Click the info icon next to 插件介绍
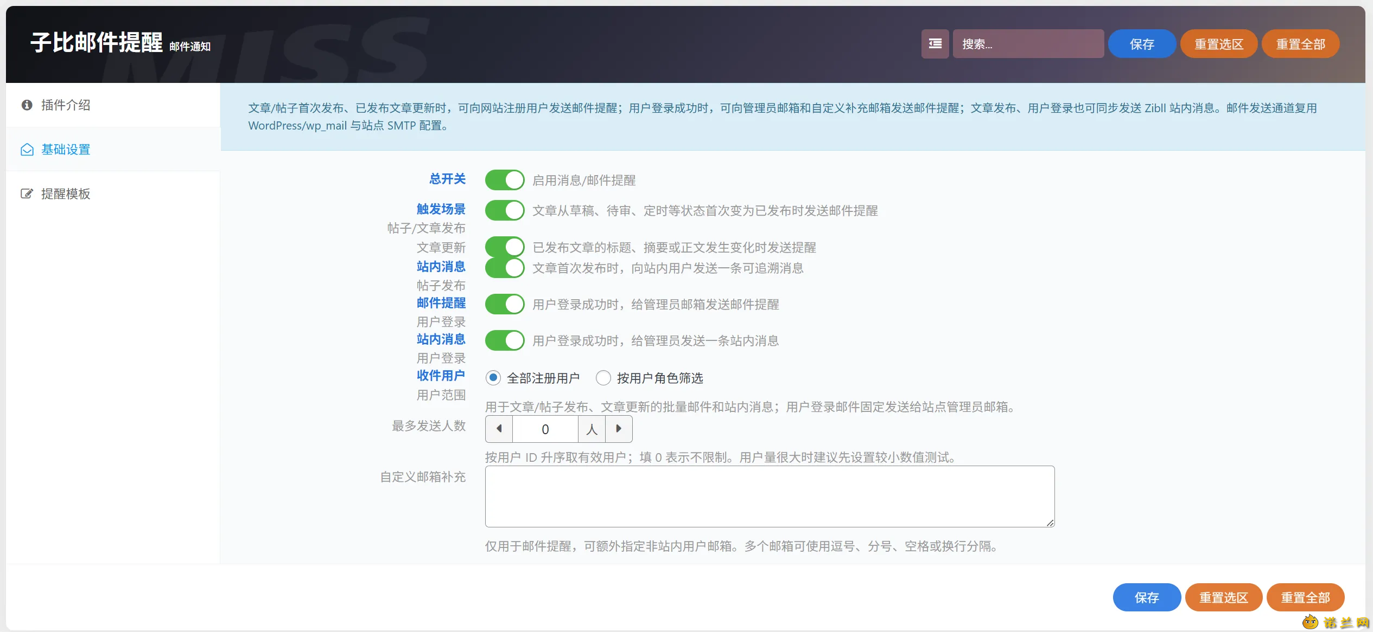1373x632 pixels. click(27, 105)
